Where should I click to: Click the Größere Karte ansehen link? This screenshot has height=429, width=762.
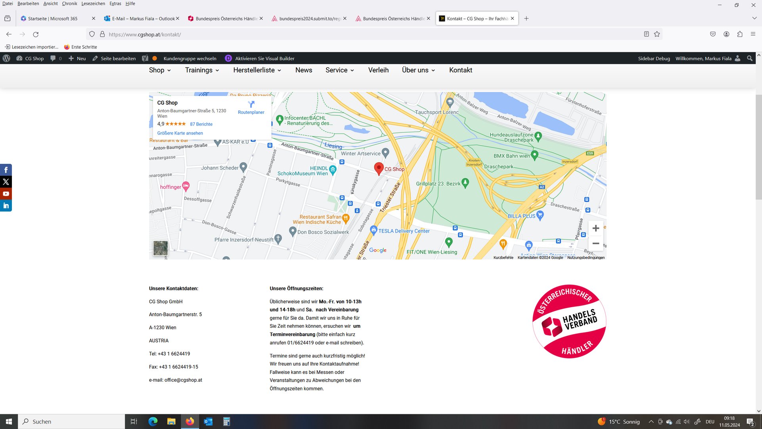pos(180,133)
